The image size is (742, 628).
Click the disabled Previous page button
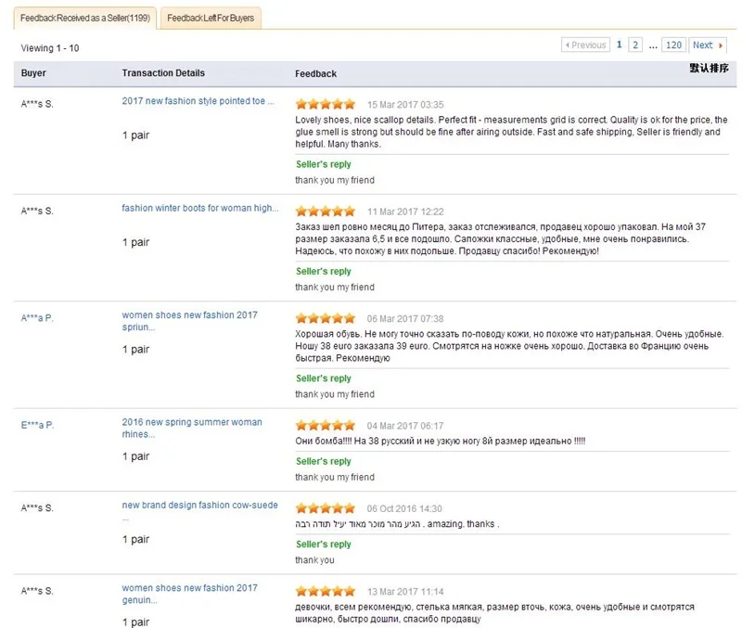coord(585,45)
